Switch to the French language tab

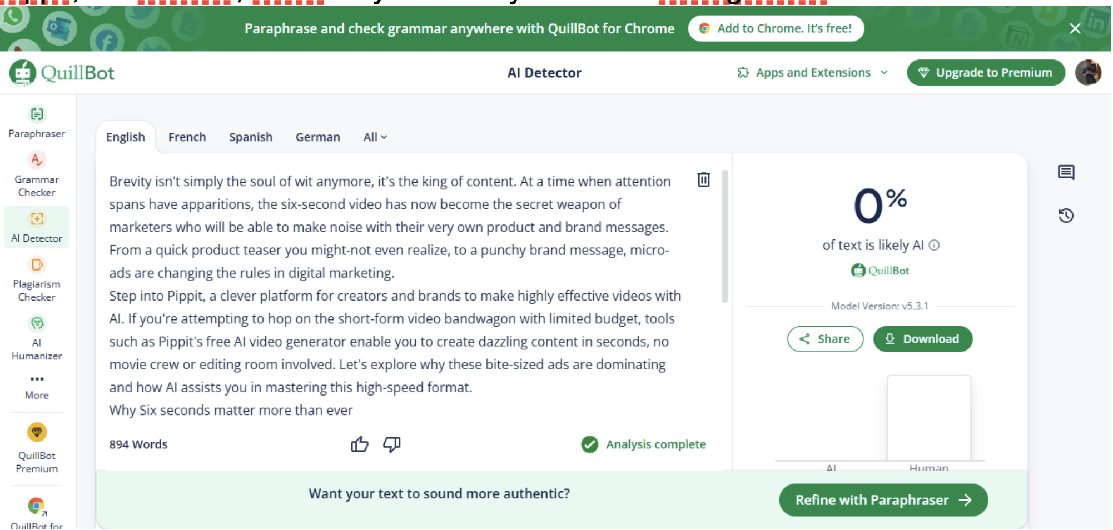pyautogui.click(x=187, y=137)
